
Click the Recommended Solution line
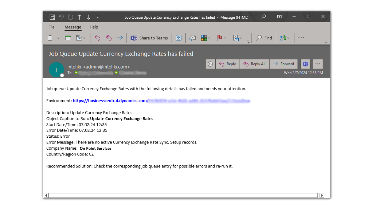tap(140, 166)
